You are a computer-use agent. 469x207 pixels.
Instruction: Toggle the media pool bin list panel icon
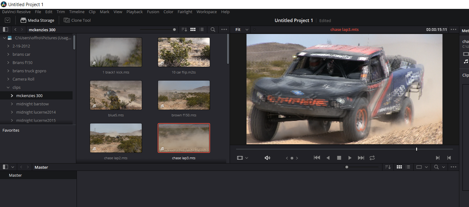[x=5, y=167]
